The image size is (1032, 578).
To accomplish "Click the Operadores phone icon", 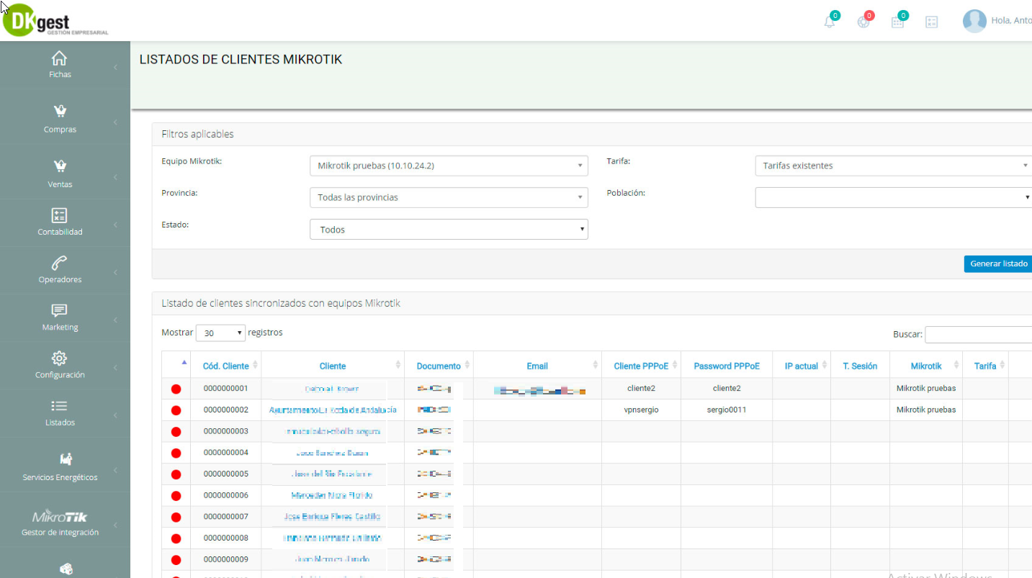I will (x=60, y=263).
